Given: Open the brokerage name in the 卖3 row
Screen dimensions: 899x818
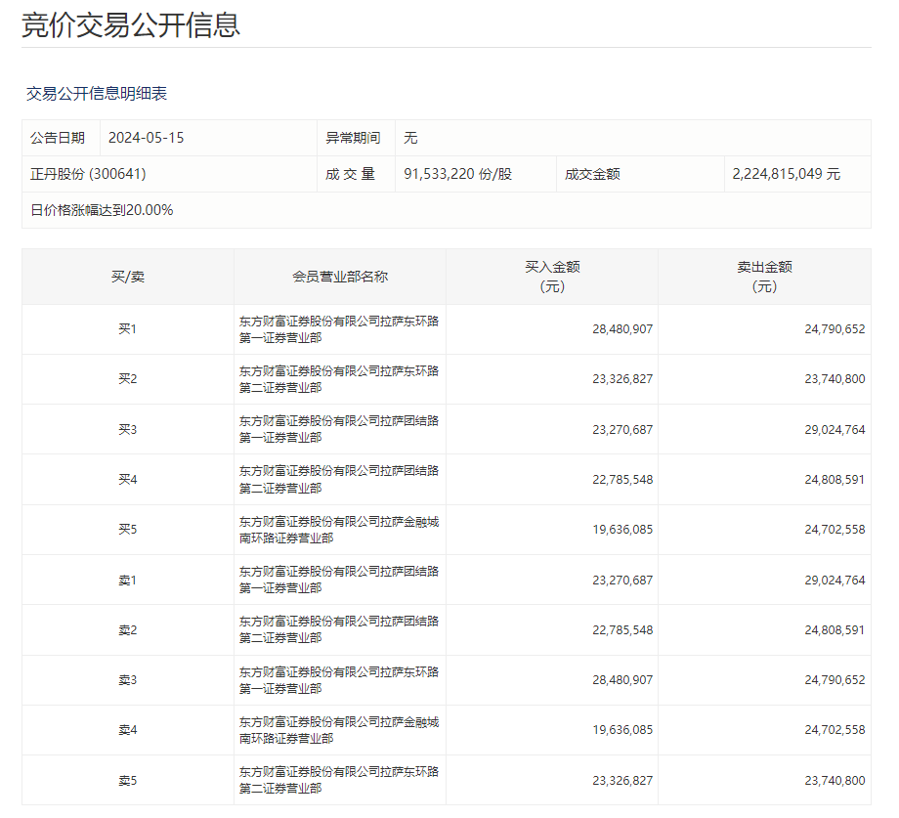Looking at the screenshot, I should [339, 680].
